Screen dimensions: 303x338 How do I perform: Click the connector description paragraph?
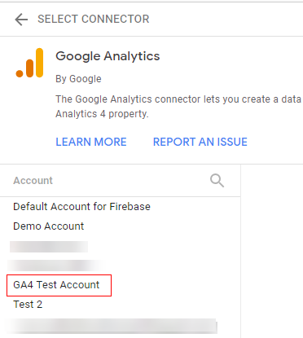[x=179, y=107]
